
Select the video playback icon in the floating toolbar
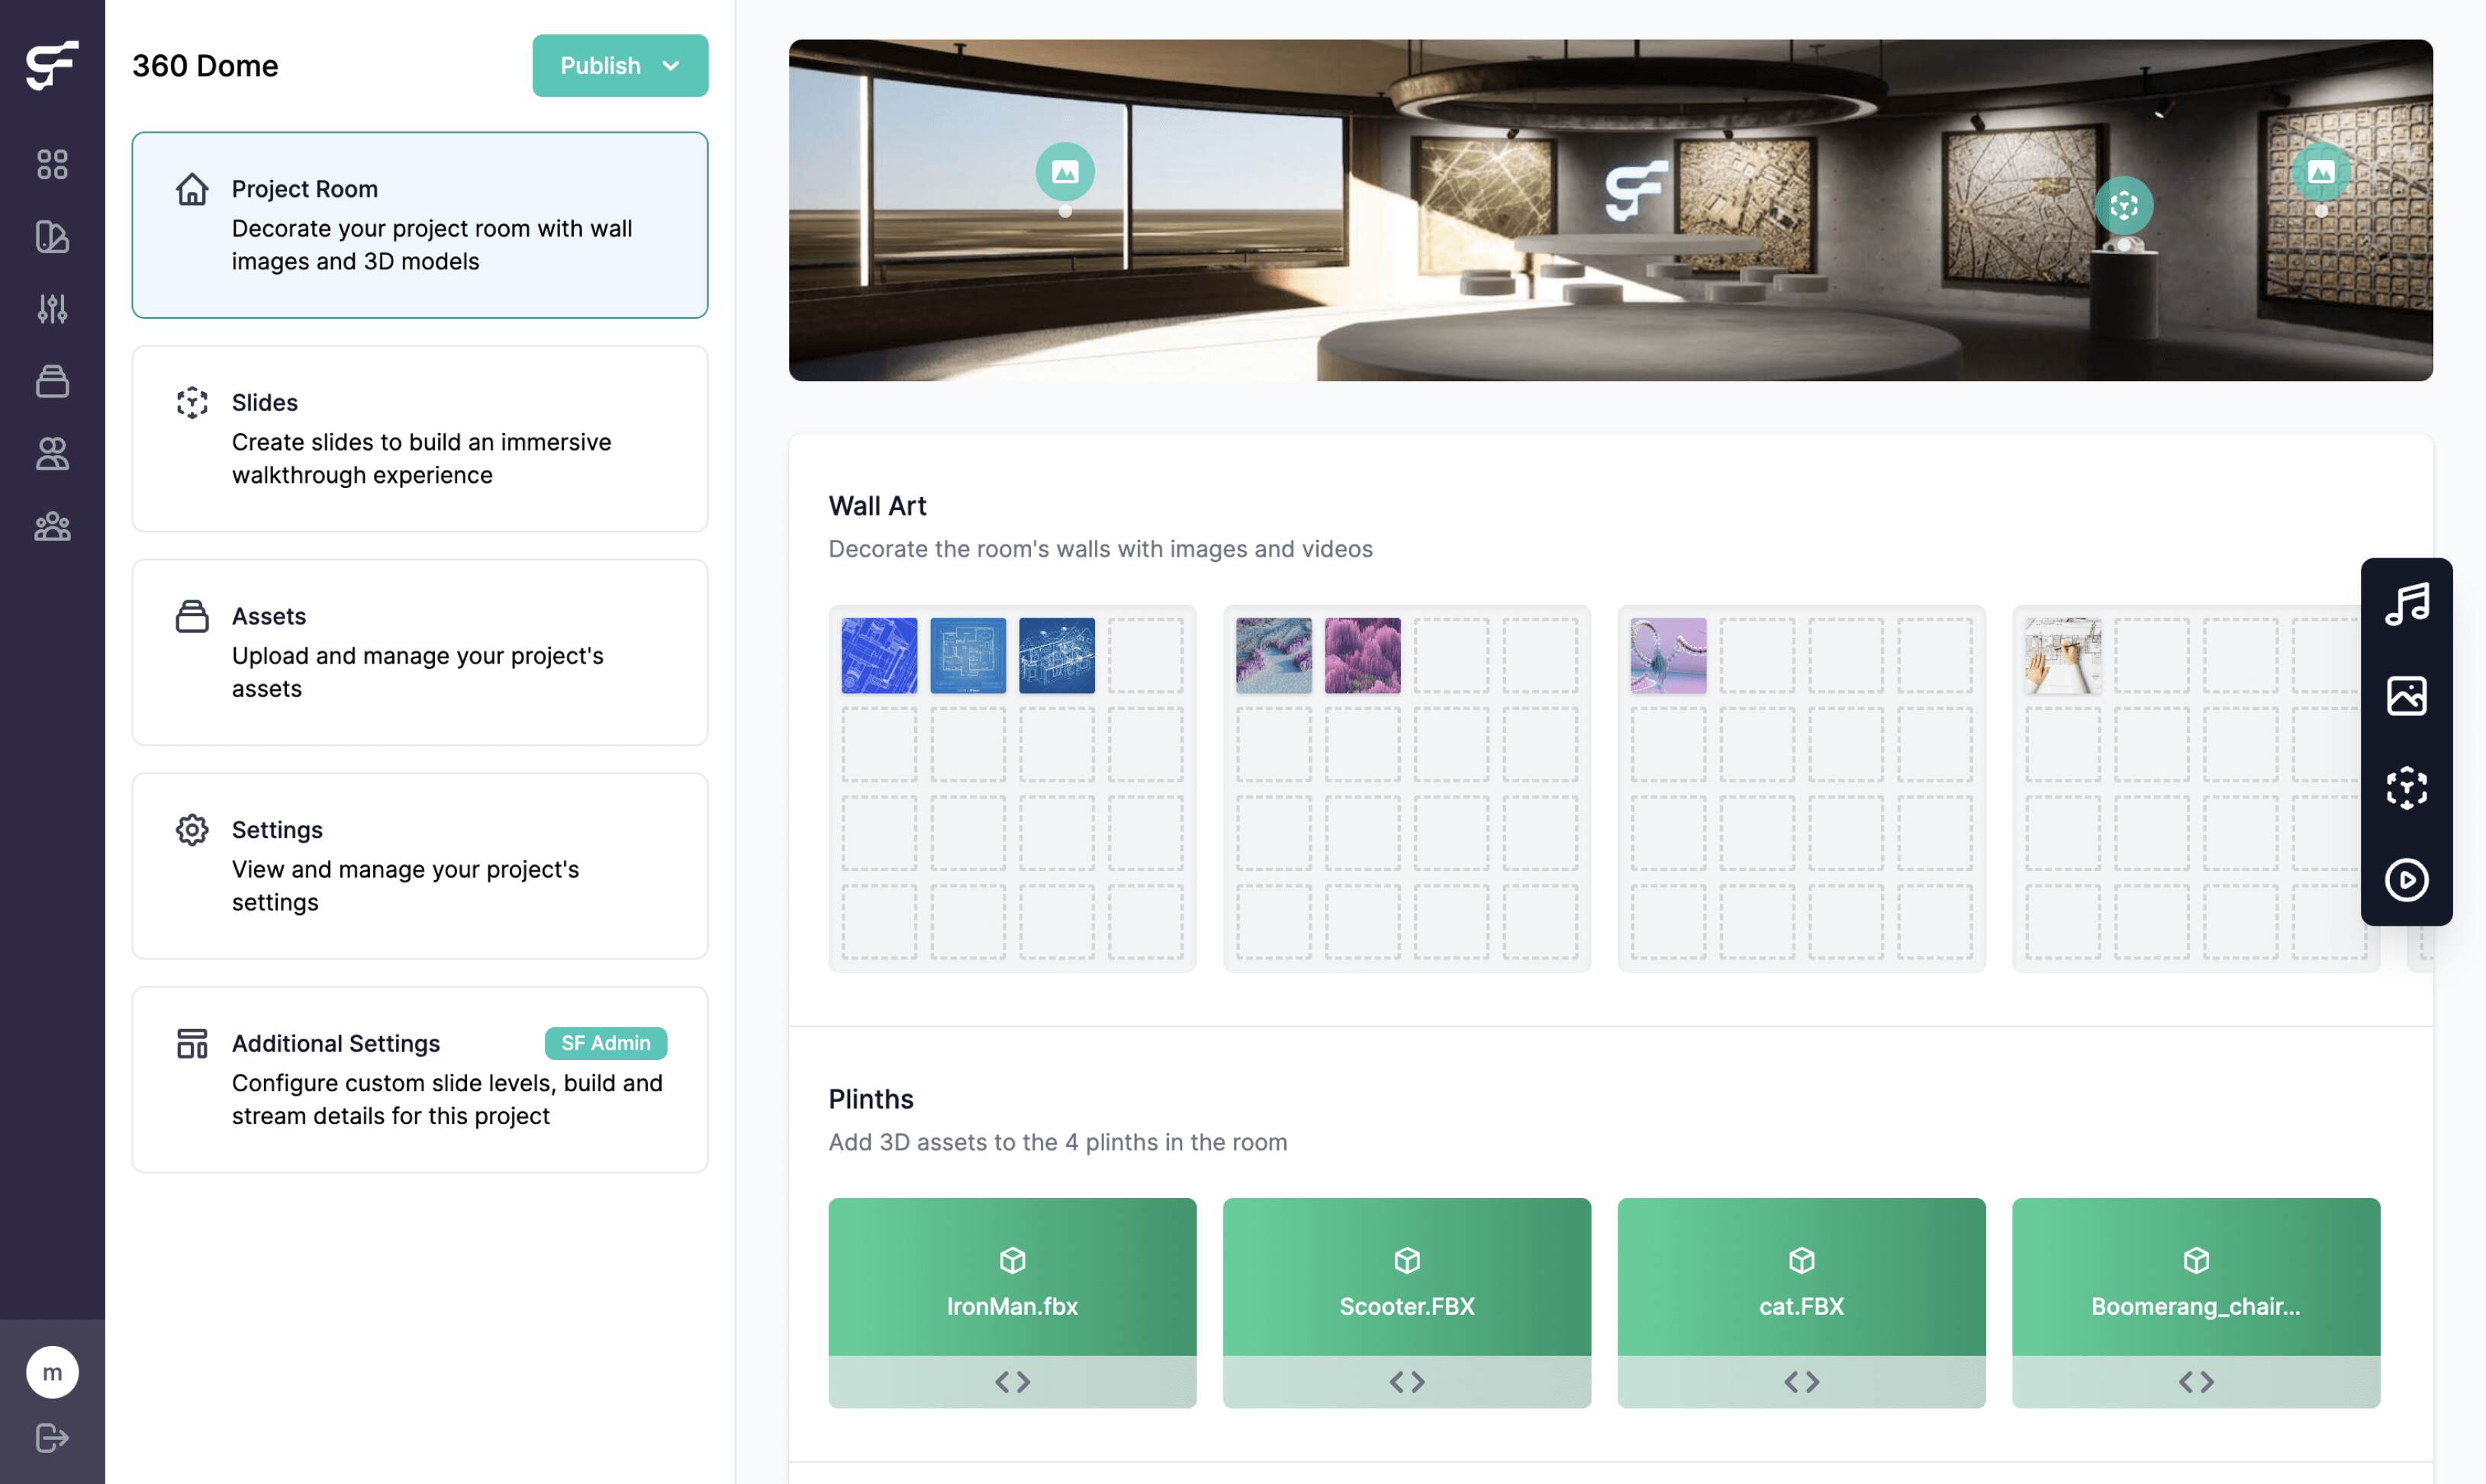(x=2407, y=881)
